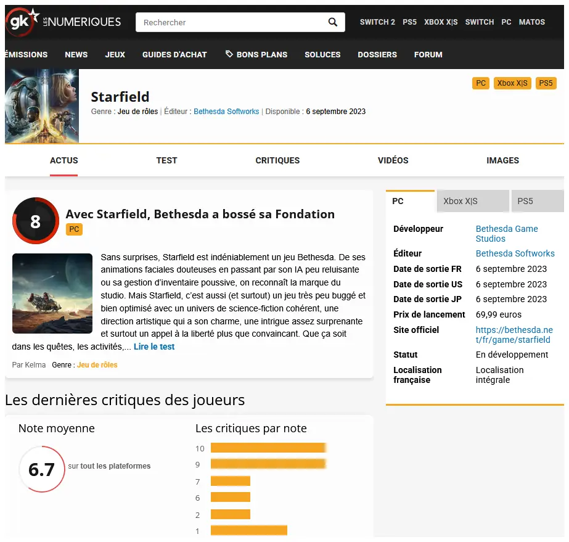Click the score 8 rating circle
569x542 pixels.
(35, 221)
